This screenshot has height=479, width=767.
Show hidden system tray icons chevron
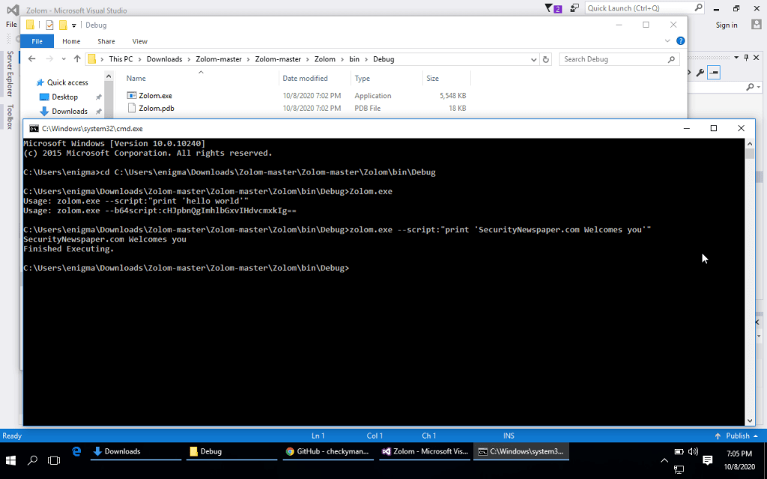pyautogui.click(x=664, y=460)
